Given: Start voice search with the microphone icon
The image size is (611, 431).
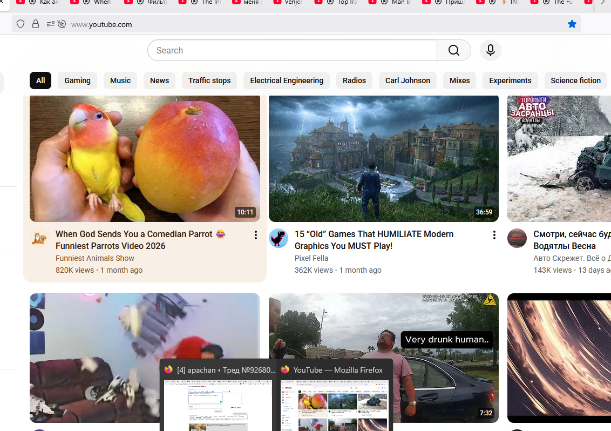Looking at the screenshot, I should [490, 50].
